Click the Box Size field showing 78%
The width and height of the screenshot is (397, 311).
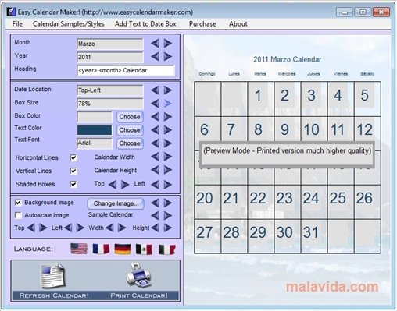(110, 104)
